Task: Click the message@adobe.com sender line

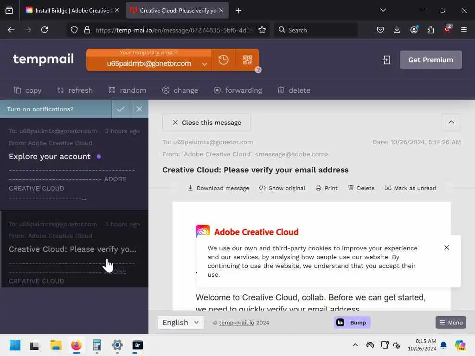Action: pos(245,154)
